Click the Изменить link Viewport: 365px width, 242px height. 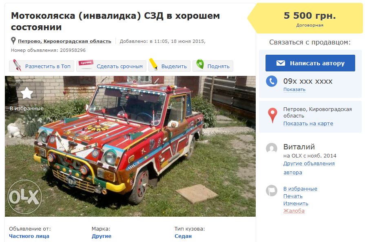296,204
